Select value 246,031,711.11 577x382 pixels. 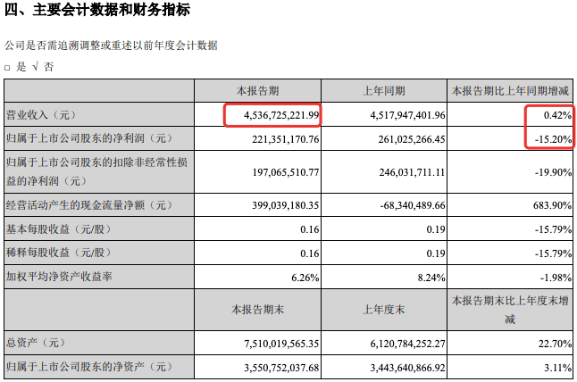pos(412,172)
